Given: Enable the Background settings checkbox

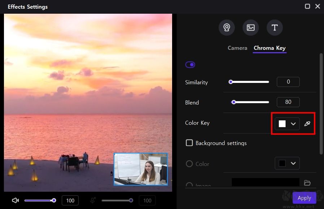Looking at the screenshot, I should pyautogui.click(x=189, y=143).
